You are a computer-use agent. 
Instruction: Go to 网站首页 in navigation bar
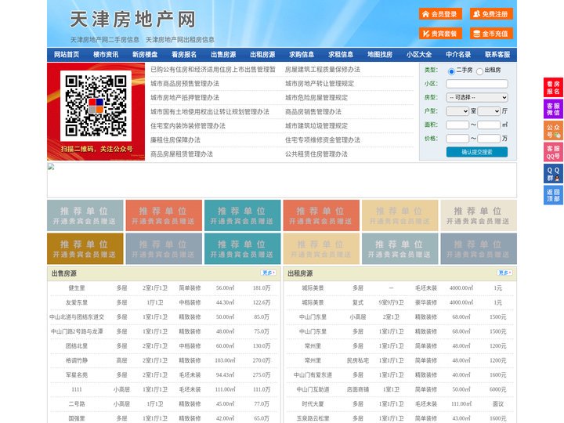coord(67,55)
